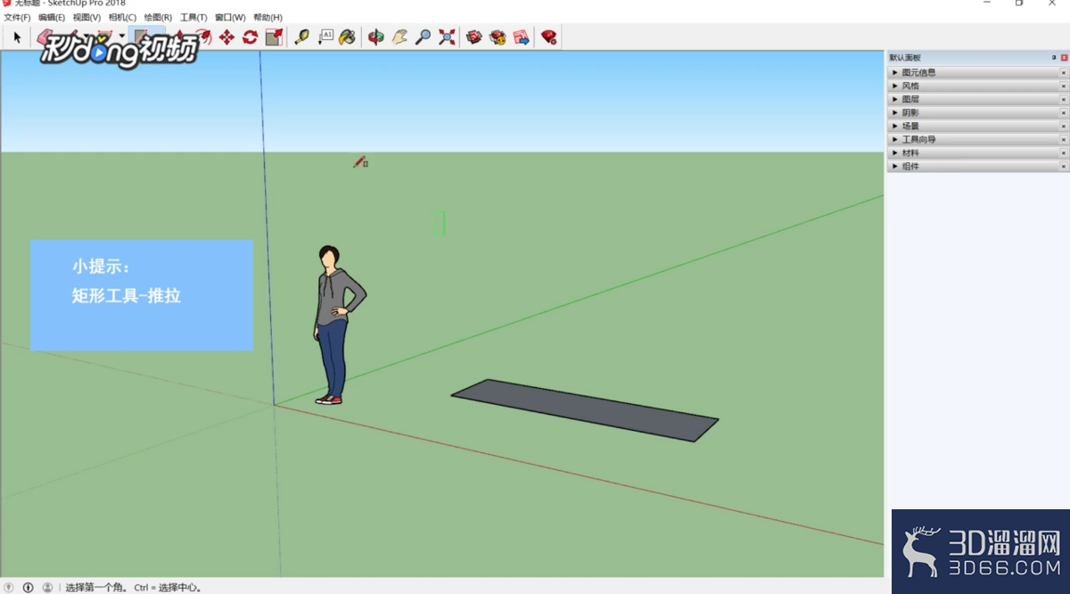Click the Send to LayOut icon
The image size is (1070, 594).
click(x=521, y=37)
